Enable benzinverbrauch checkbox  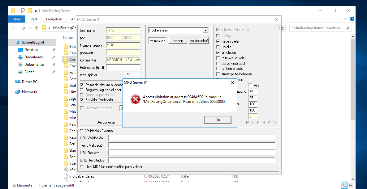click(x=218, y=64)
